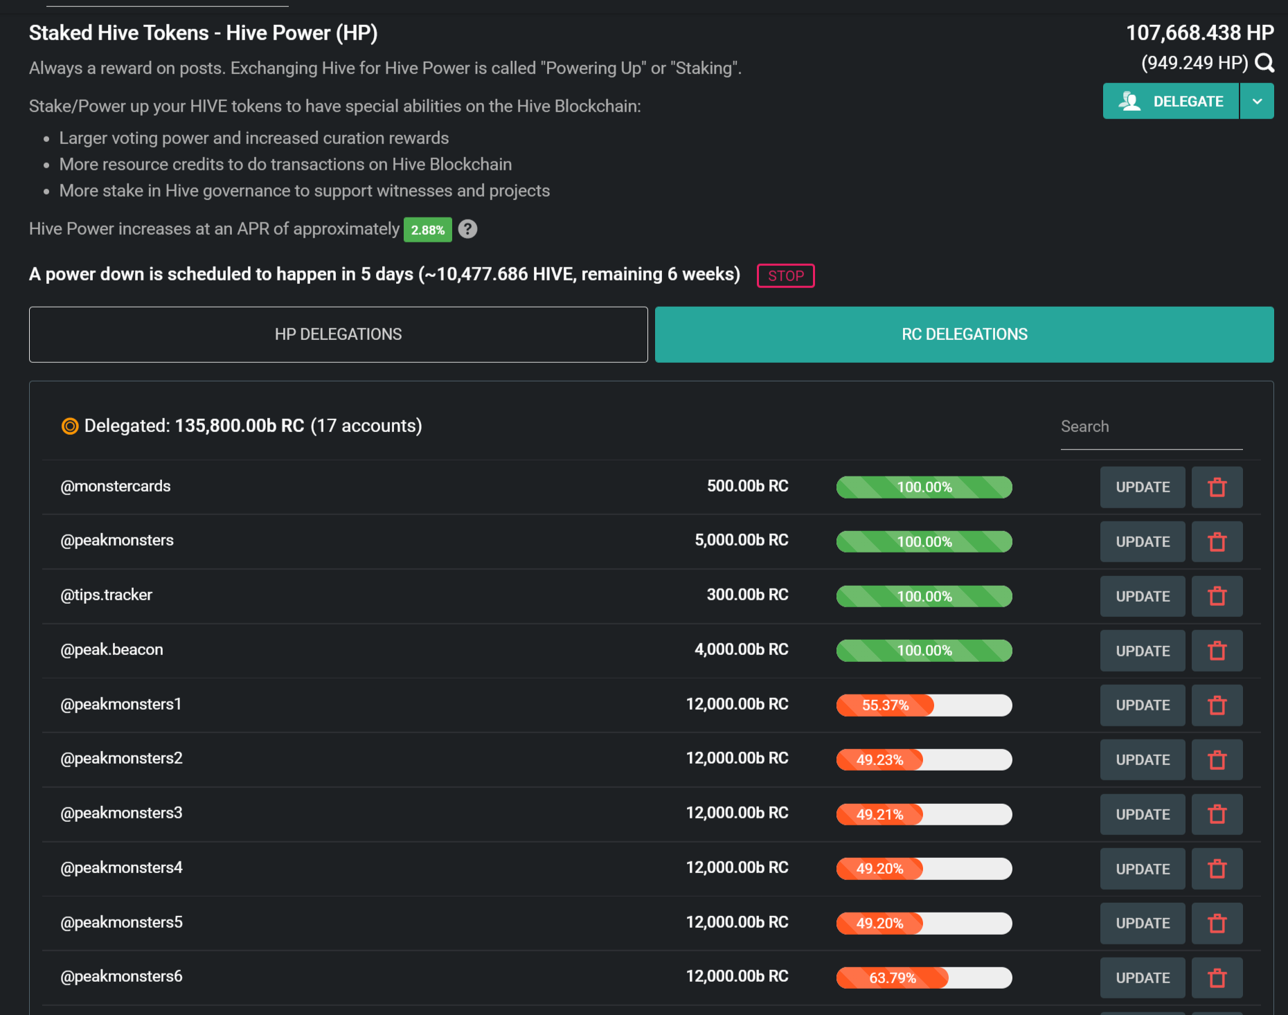The width and height of the screenshot is (1288, 1015).
Task: Open the @peakmonsters5 account link
Action: point(122,922)
